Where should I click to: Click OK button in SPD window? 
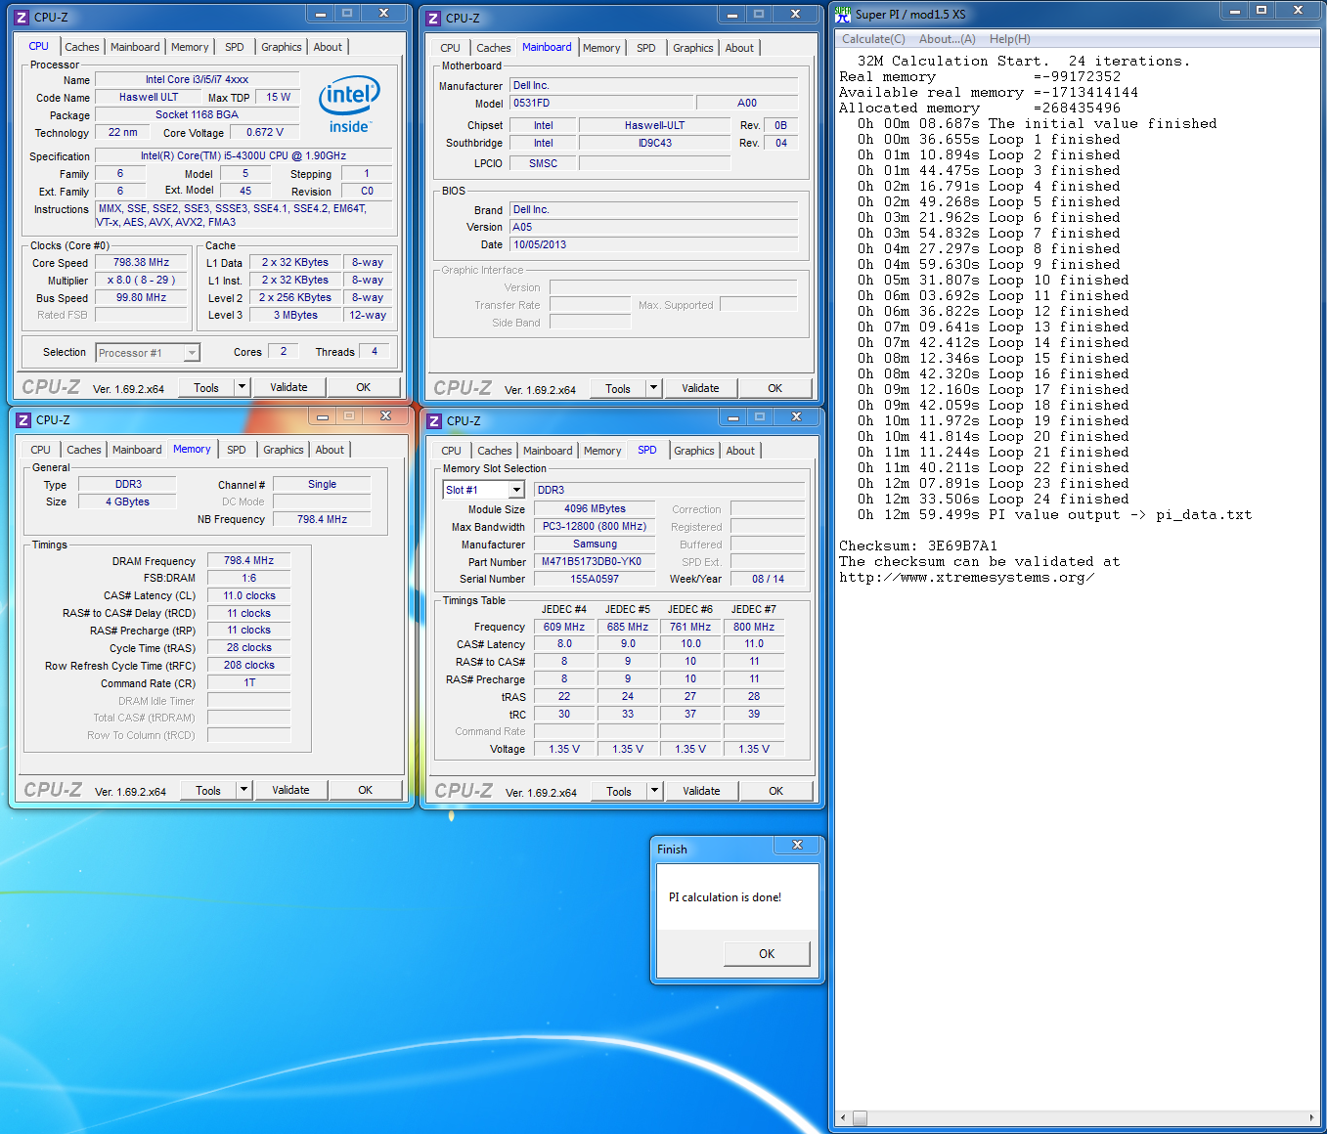tap(775, 791)
